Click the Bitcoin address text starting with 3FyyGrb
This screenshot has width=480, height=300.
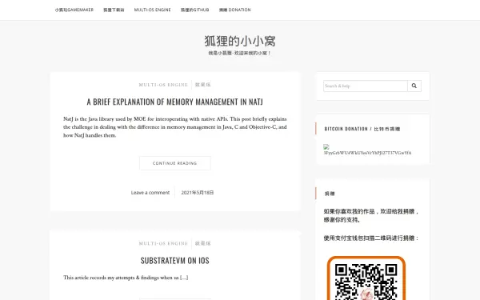pyautogui.click(x=368, y=153)
